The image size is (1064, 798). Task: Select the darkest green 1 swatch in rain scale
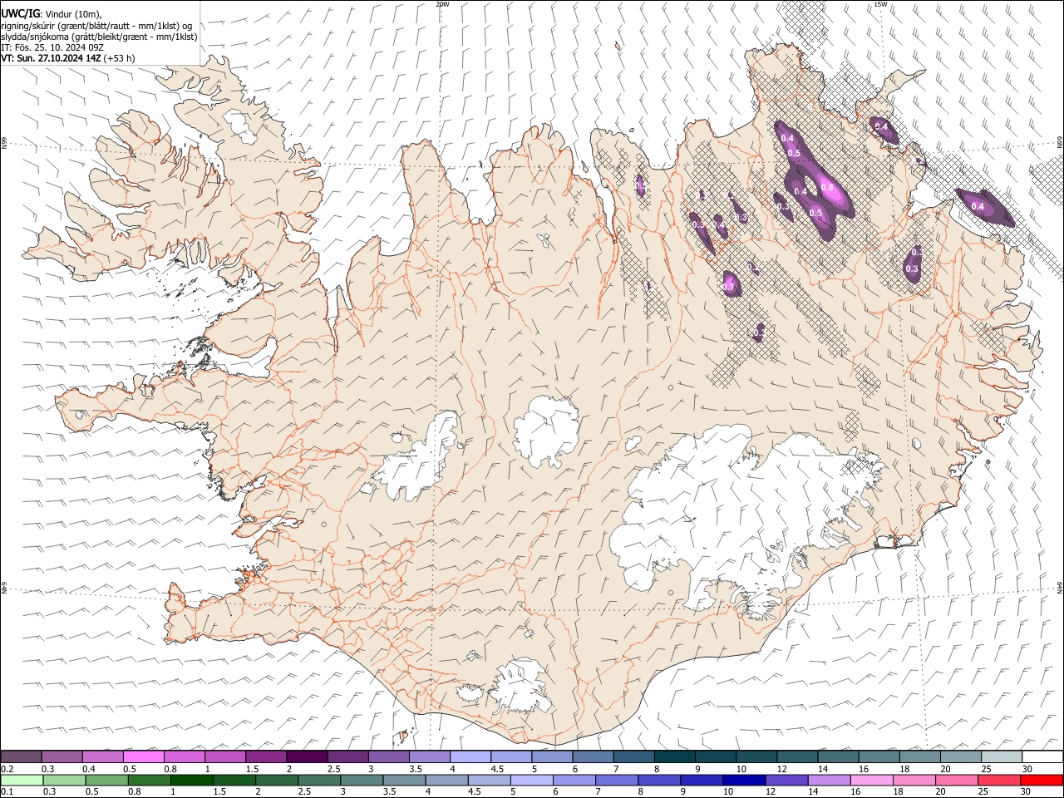click(x=192, y=780)
